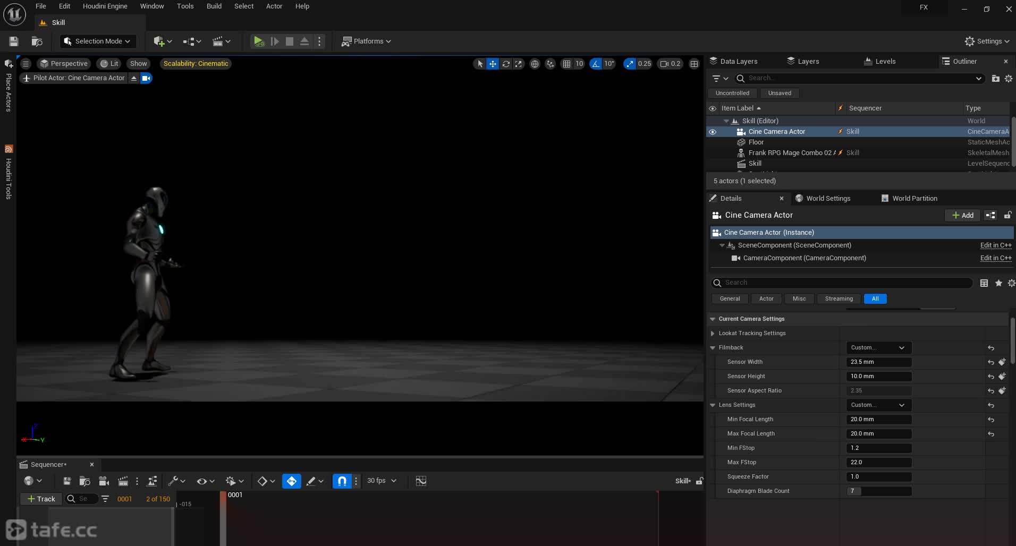
Task: Open Sequencer render movie clapper icon
Action: pos(123,481)
